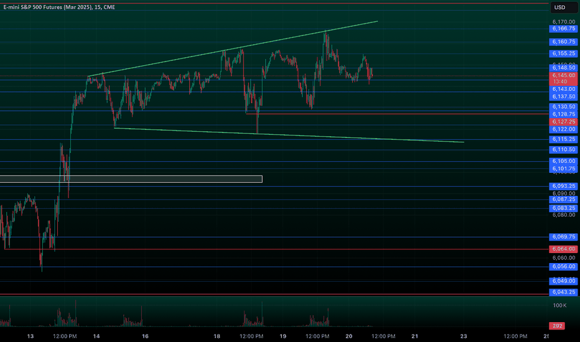Viewport: 580px width, 342px height.
Task: Select the white outlined rectangle drawing
Action: pyautogui.click(x=131, y=179)
